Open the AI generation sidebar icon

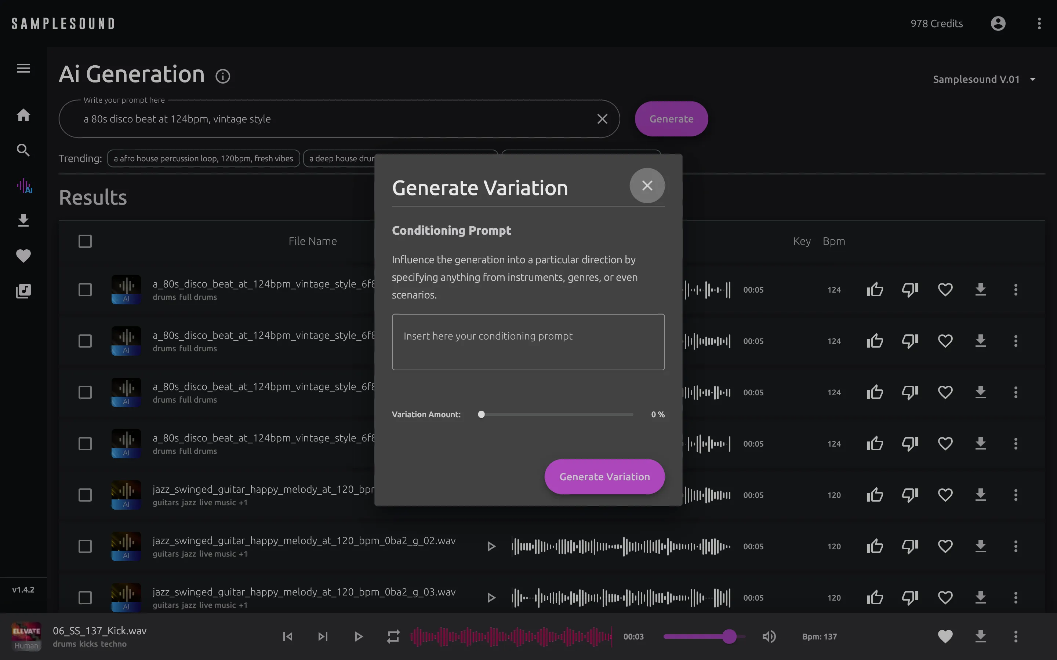[x=24, y=186]
